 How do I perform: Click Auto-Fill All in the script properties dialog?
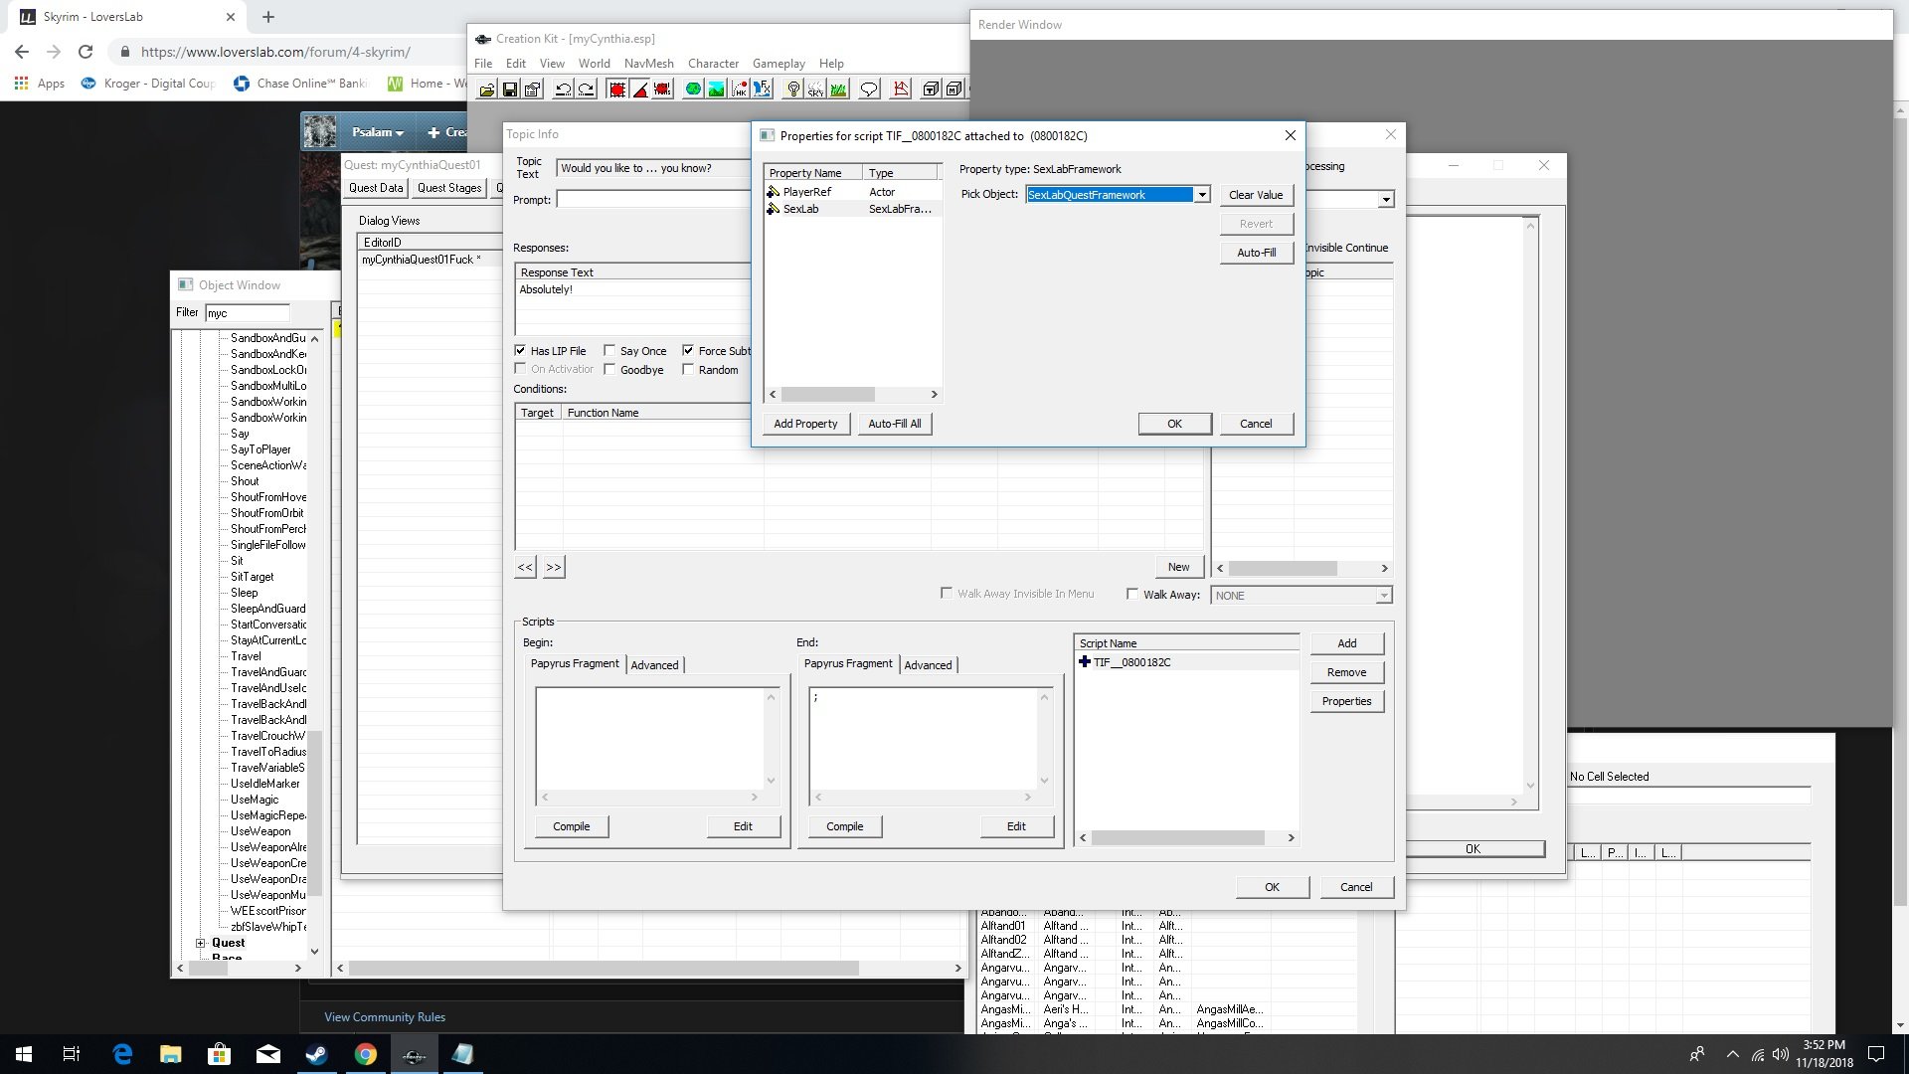click(x=894, y=423)
